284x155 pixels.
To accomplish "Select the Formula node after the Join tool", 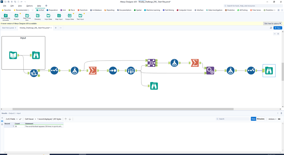I will click(x=174, y=63).
